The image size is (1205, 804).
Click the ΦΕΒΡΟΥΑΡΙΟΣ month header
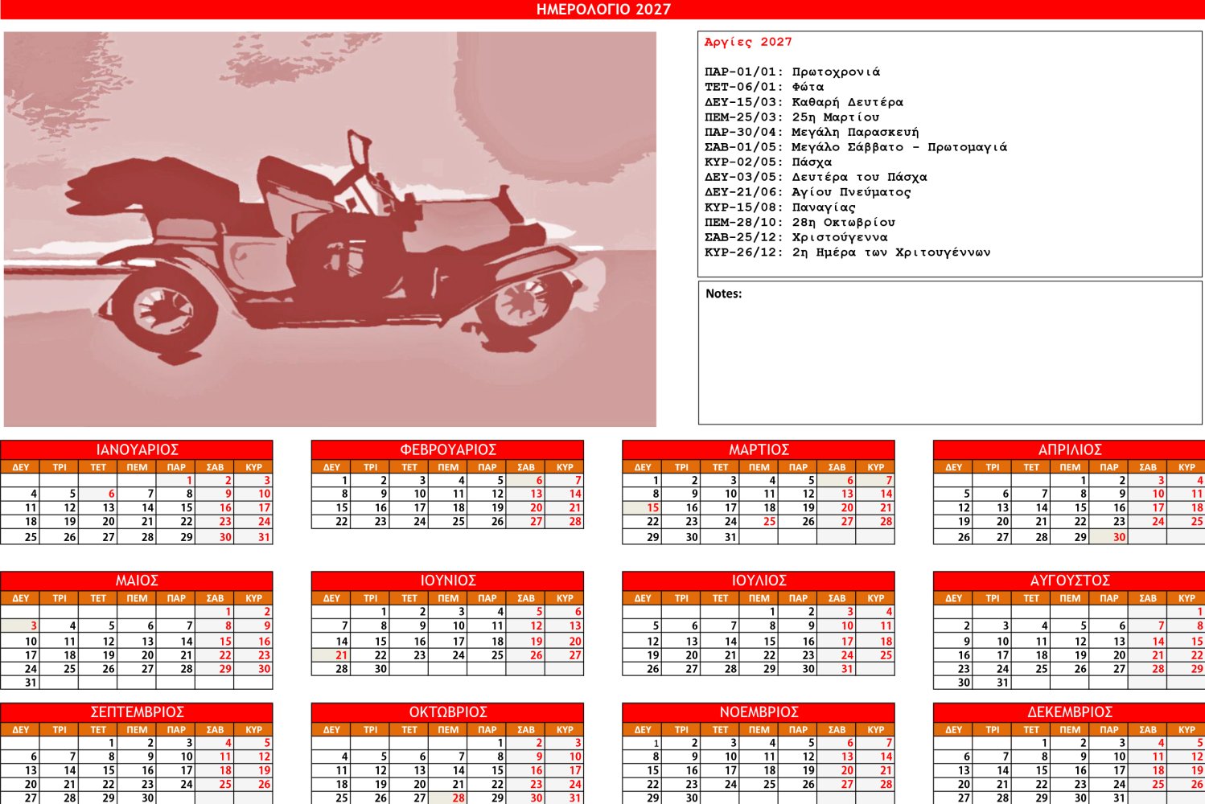447,449
